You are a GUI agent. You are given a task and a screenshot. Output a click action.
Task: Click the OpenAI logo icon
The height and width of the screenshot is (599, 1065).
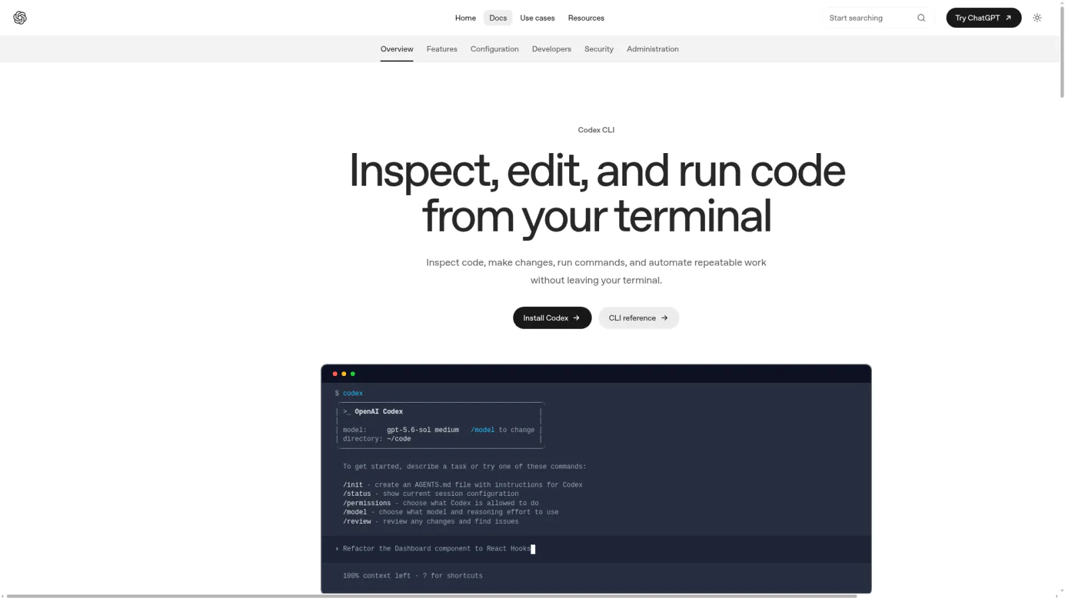coord(20,18)
